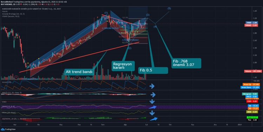Click Haz on the time axis
This screenshot has width=263, height=132.
tap(80, 125)
